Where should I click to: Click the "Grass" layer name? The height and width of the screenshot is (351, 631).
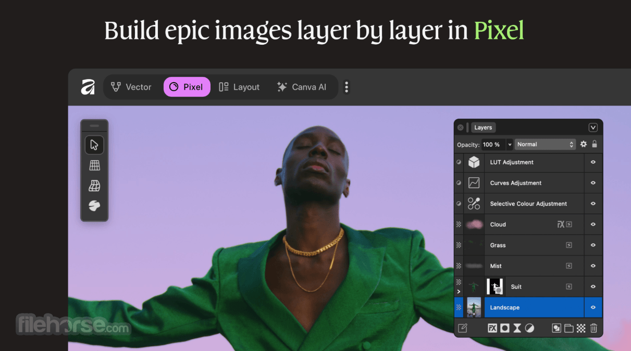pos(498,245)
